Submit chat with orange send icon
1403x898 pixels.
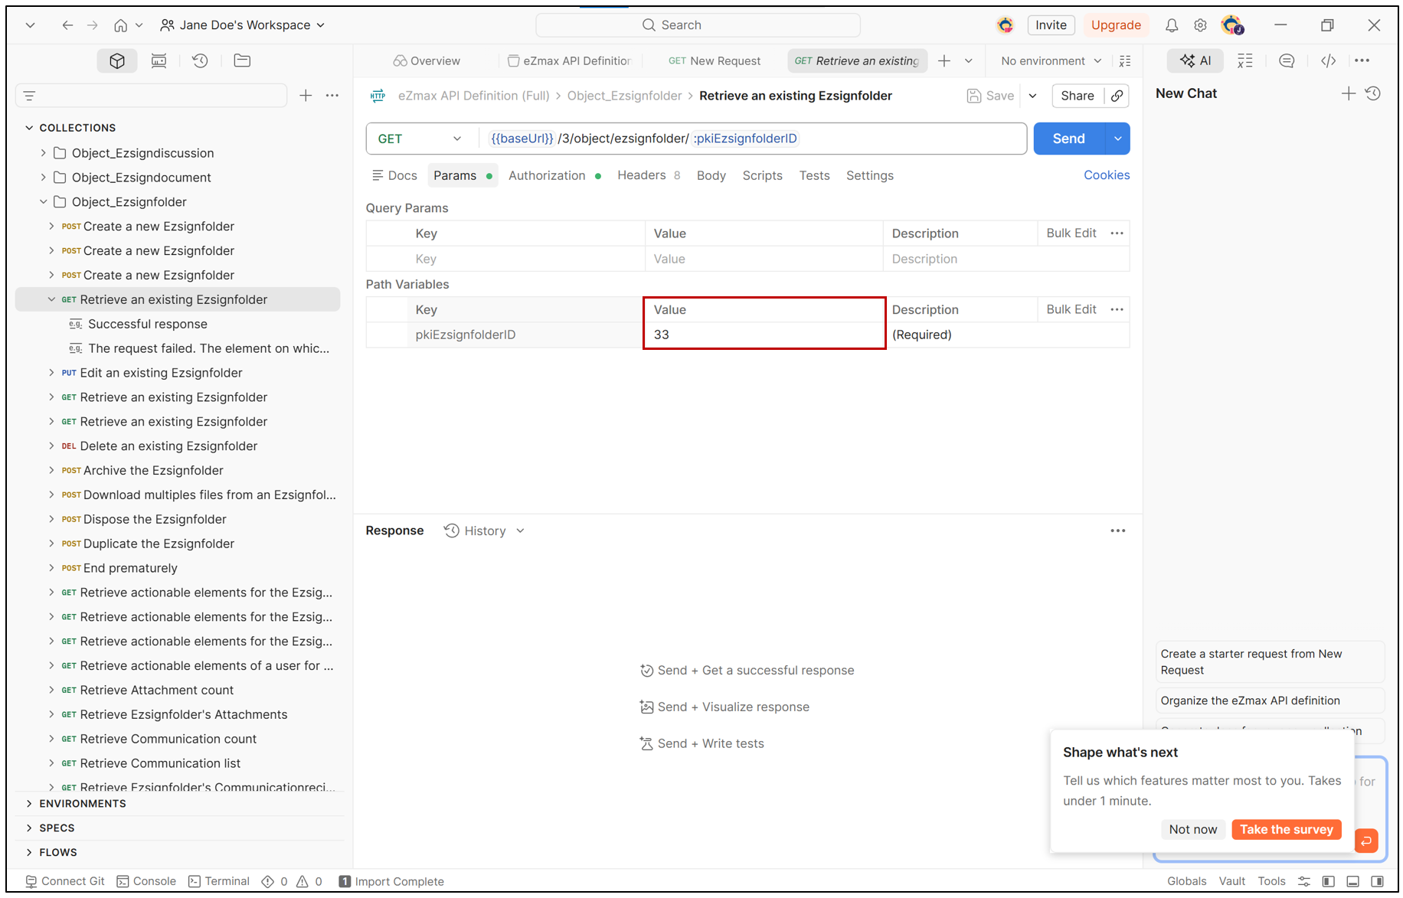point(1366,841)
